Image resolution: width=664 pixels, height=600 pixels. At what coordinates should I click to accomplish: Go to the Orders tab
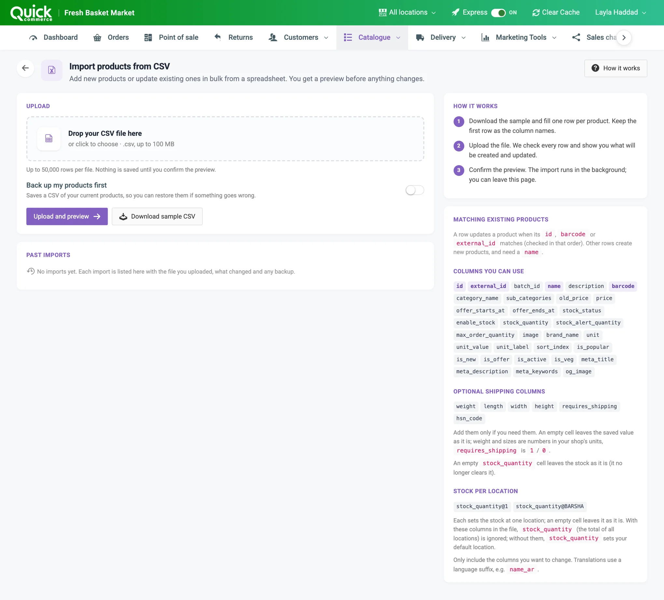[x=111, y=37]
